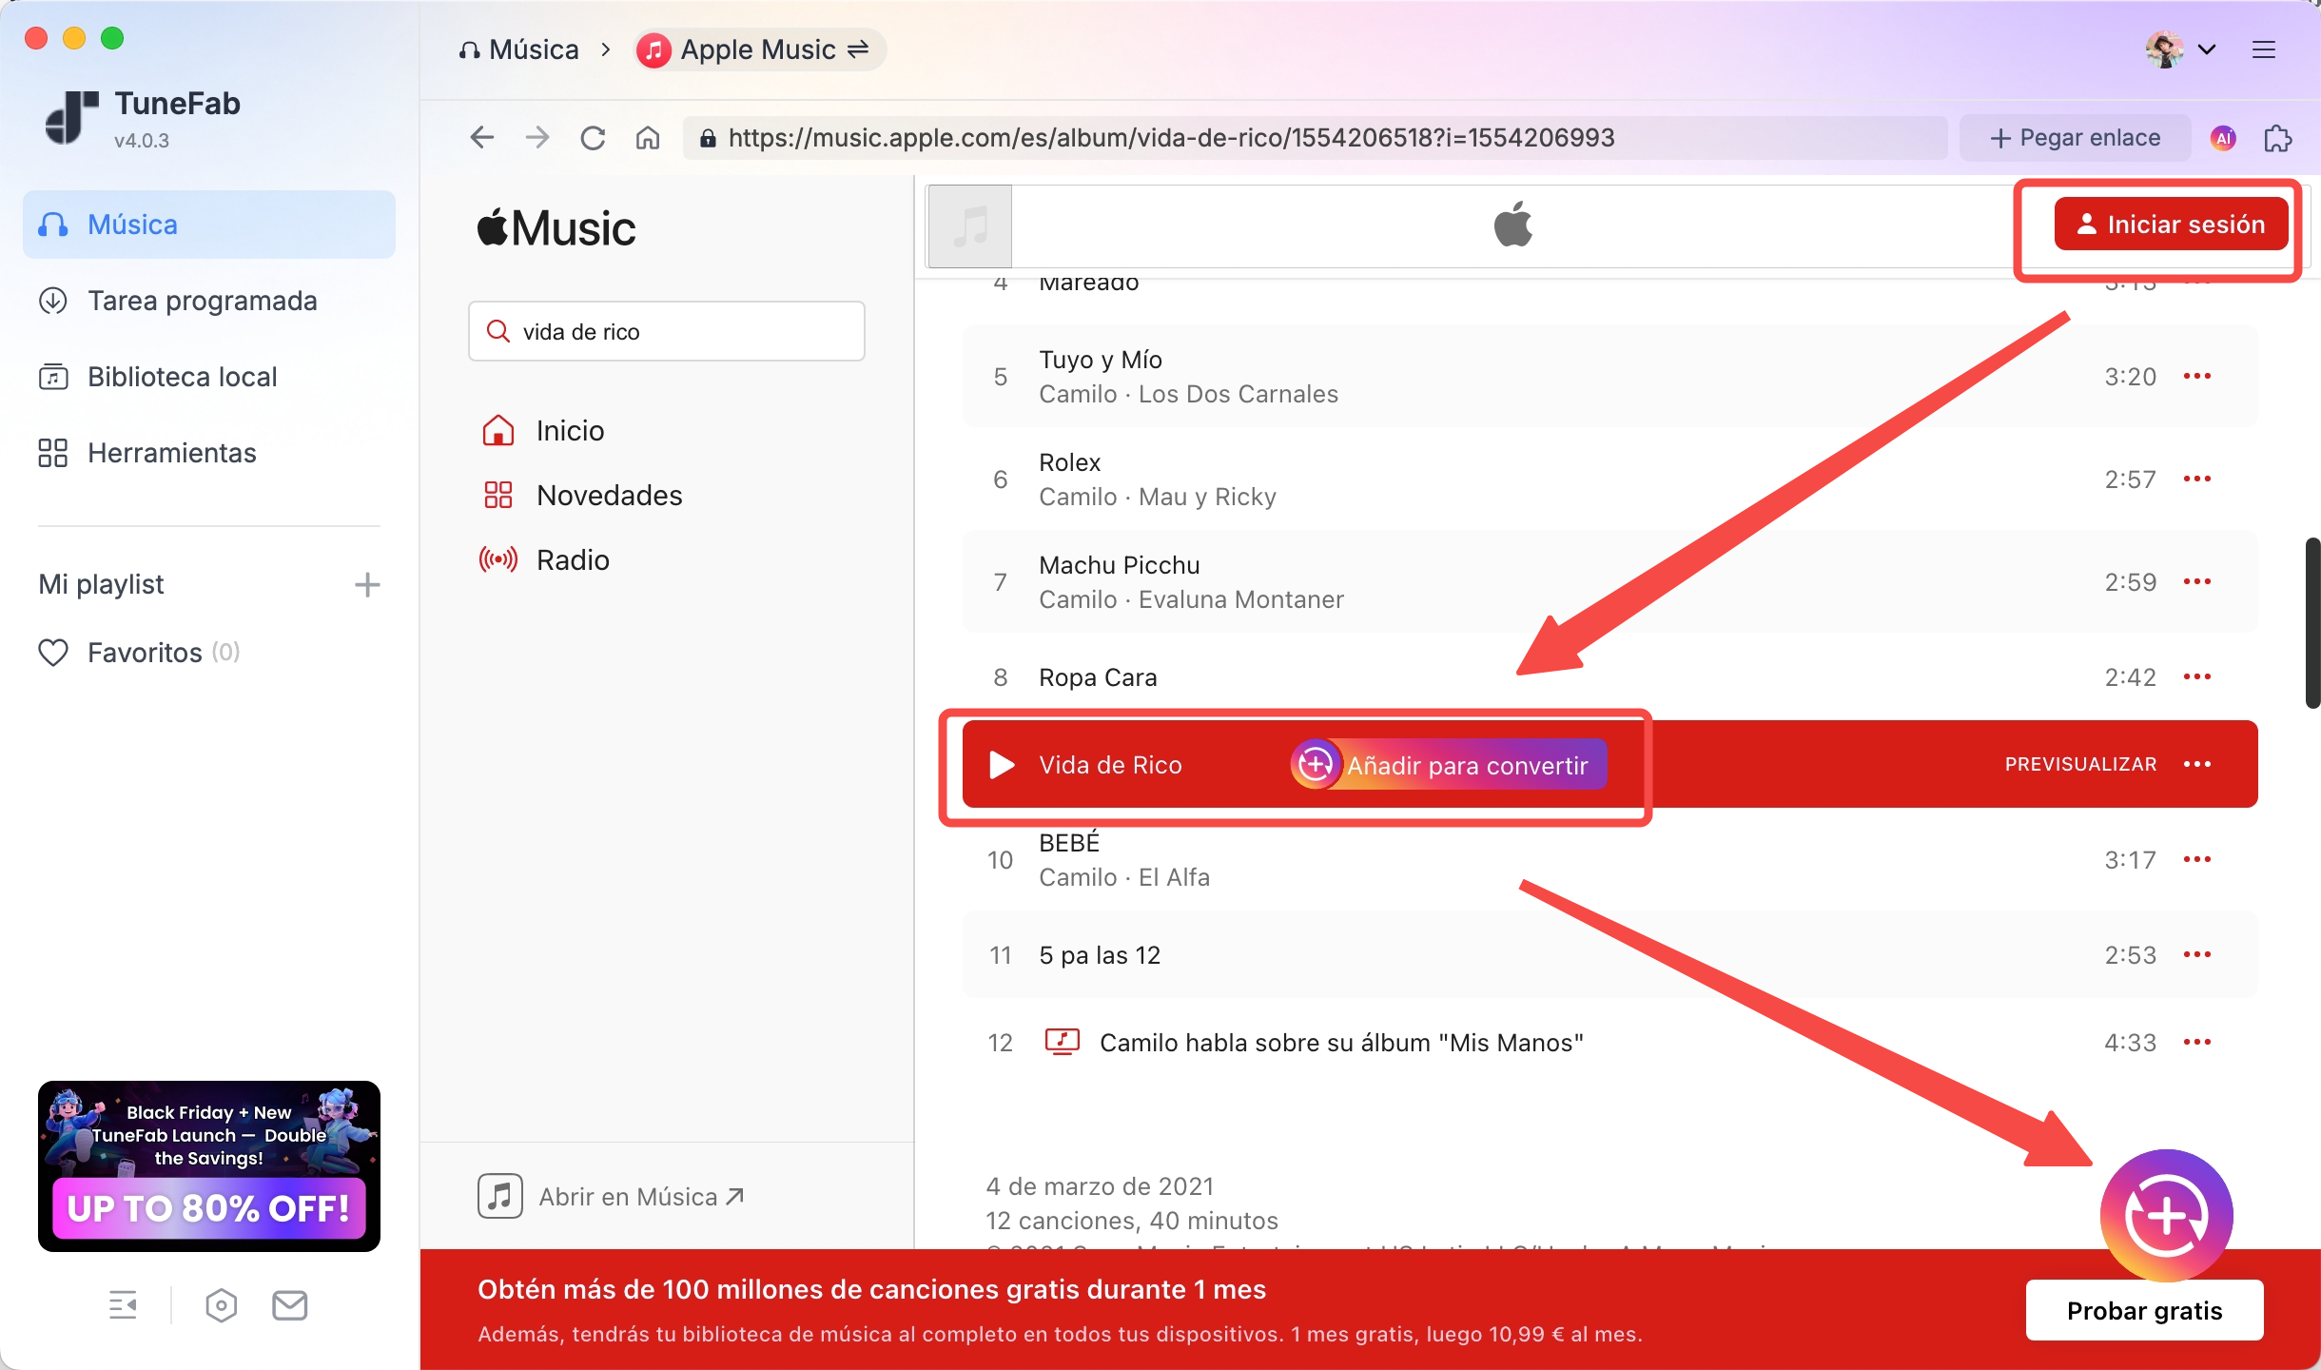Select Novedades in the Apple Music sidebar
This screenshot has width=2321, height=1370.
[609, 495]
